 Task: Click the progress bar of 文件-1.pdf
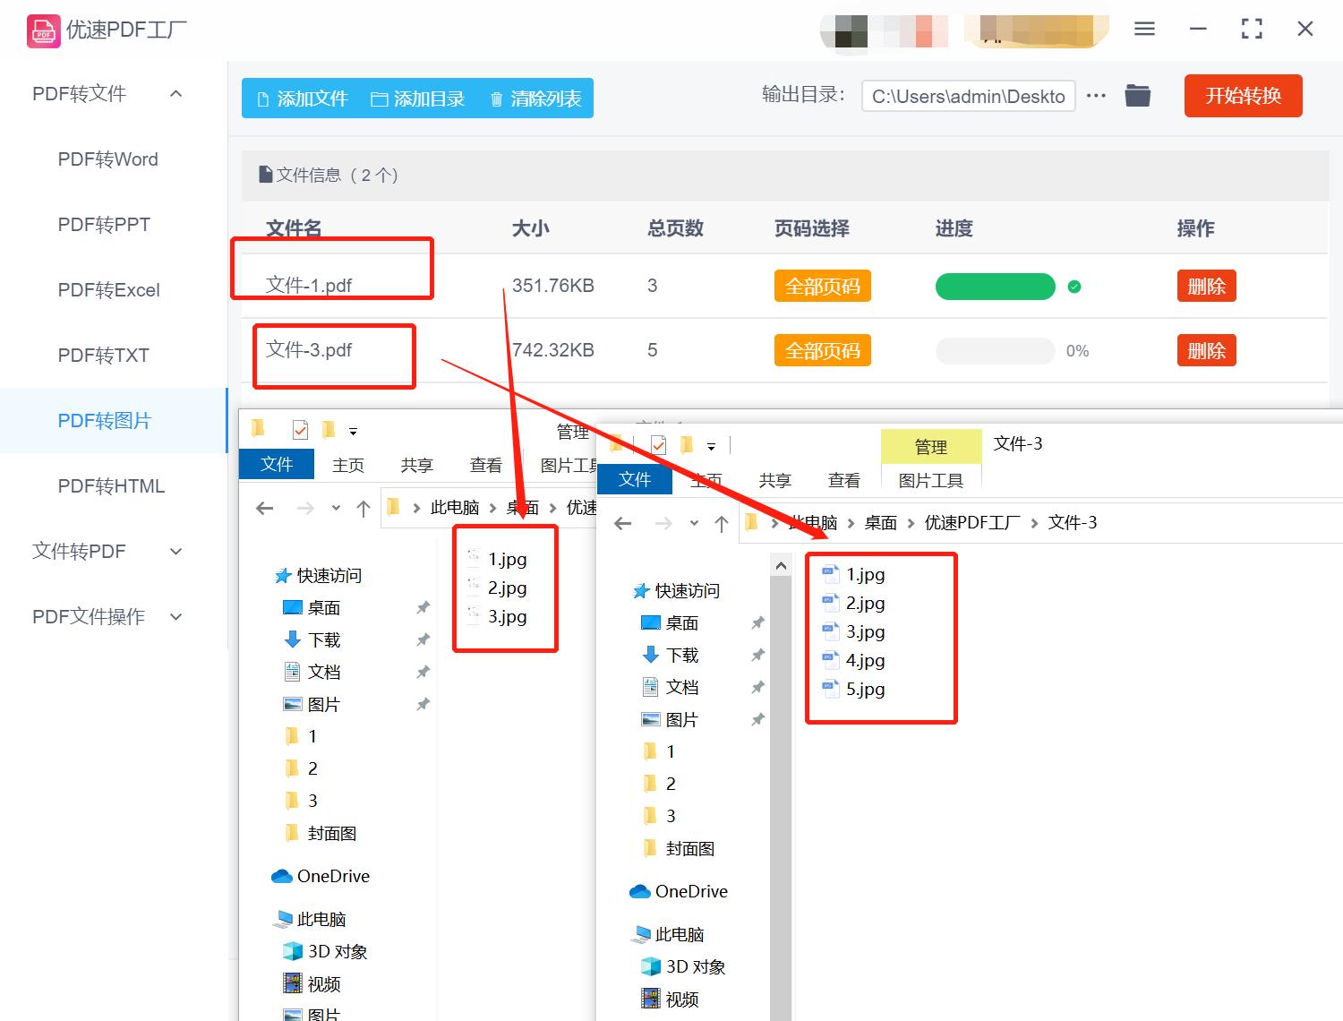point(995,287)
